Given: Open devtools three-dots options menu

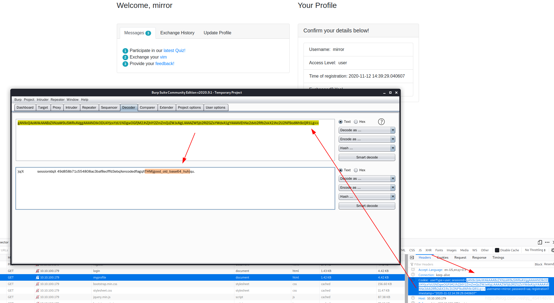Looking at the screenshot, I should pos(547,242).
